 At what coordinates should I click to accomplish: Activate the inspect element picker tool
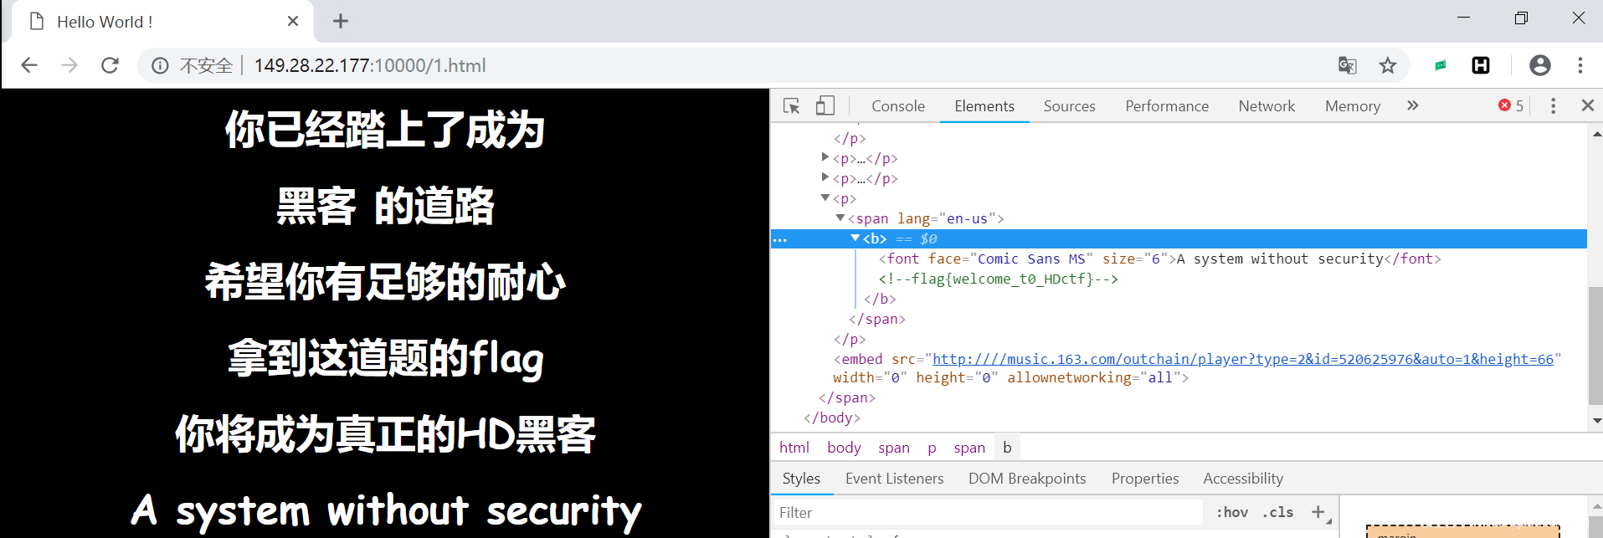pos(791,106)
